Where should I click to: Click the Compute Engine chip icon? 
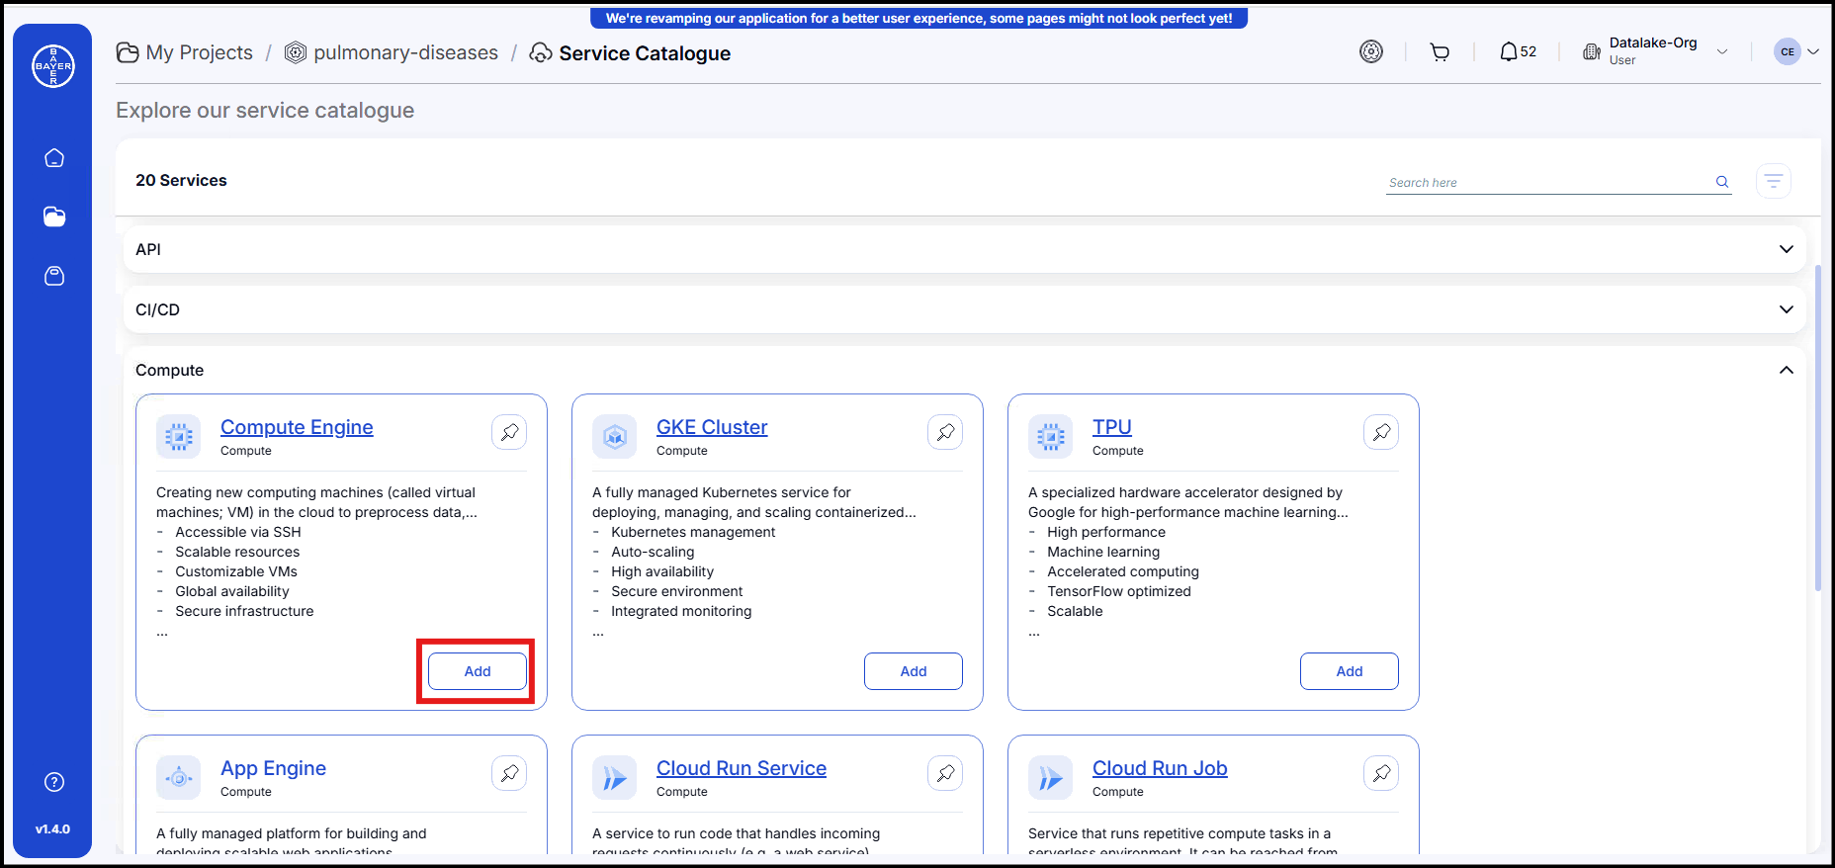179,437
